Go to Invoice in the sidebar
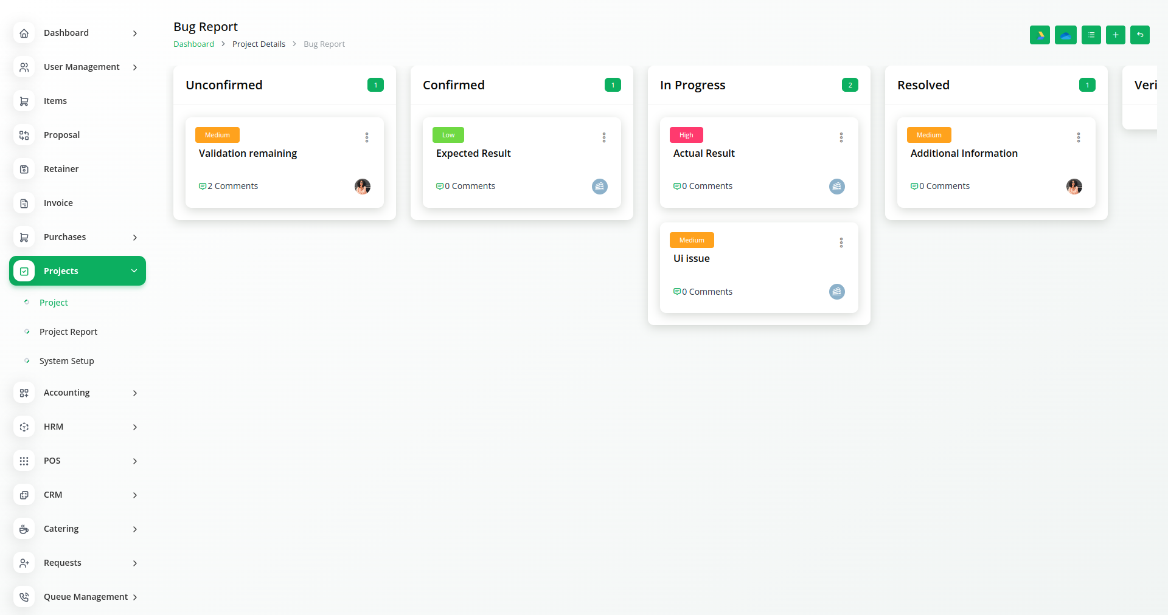This screenshot has height=615, width=1168. [58, 203]
